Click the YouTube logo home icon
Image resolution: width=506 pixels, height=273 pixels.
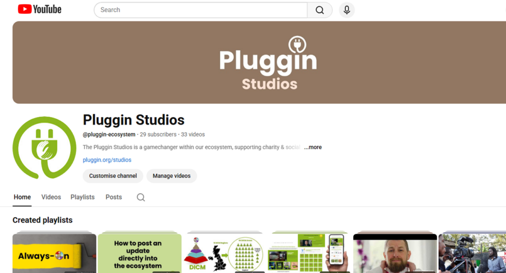[x=40, y=9]
